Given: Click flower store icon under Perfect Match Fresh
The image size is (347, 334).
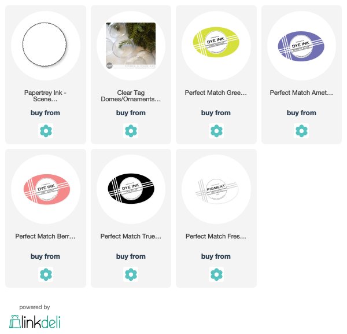Looking at the screenshot, I should click(216, 274).
